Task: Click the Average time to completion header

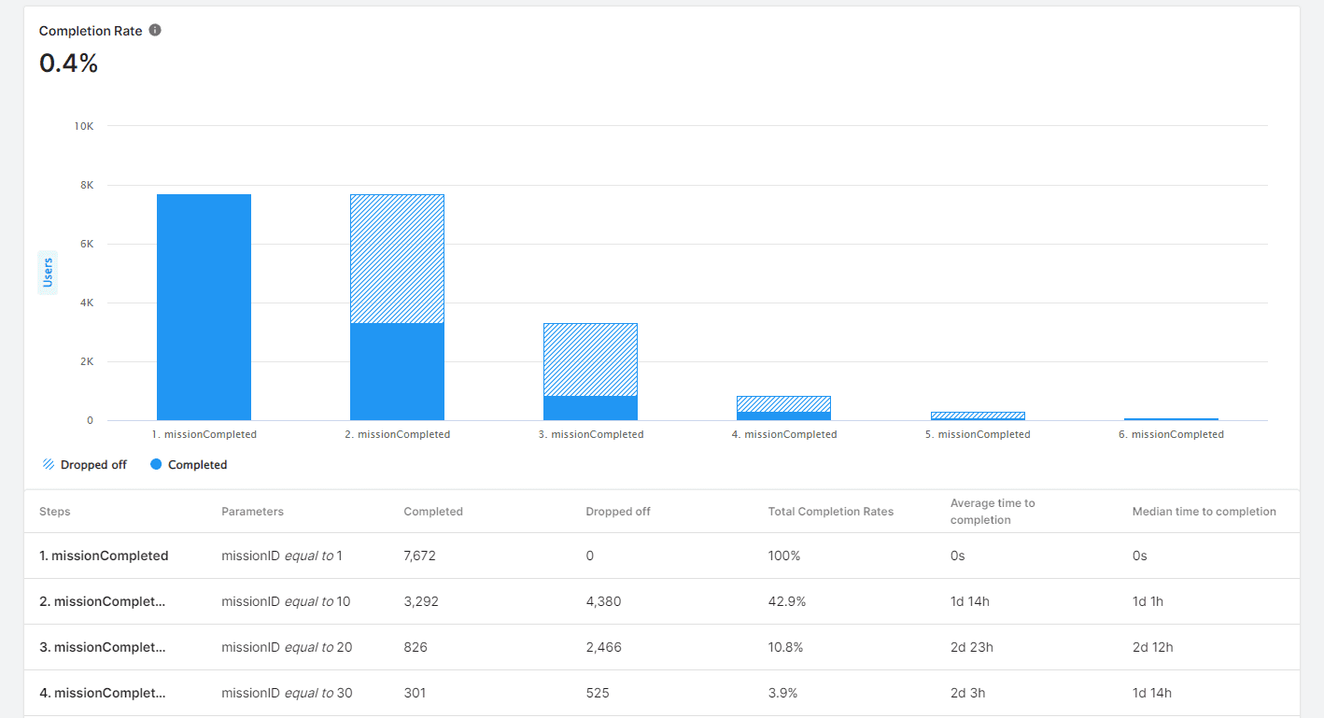Action: [x=993, y=511]
